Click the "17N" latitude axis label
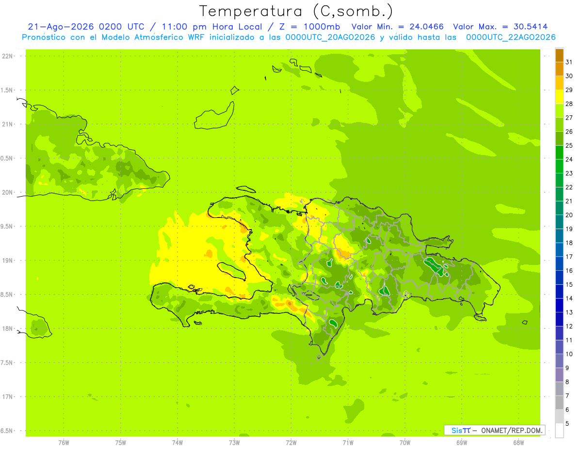 pyautogui.click(x=7, y=397)
